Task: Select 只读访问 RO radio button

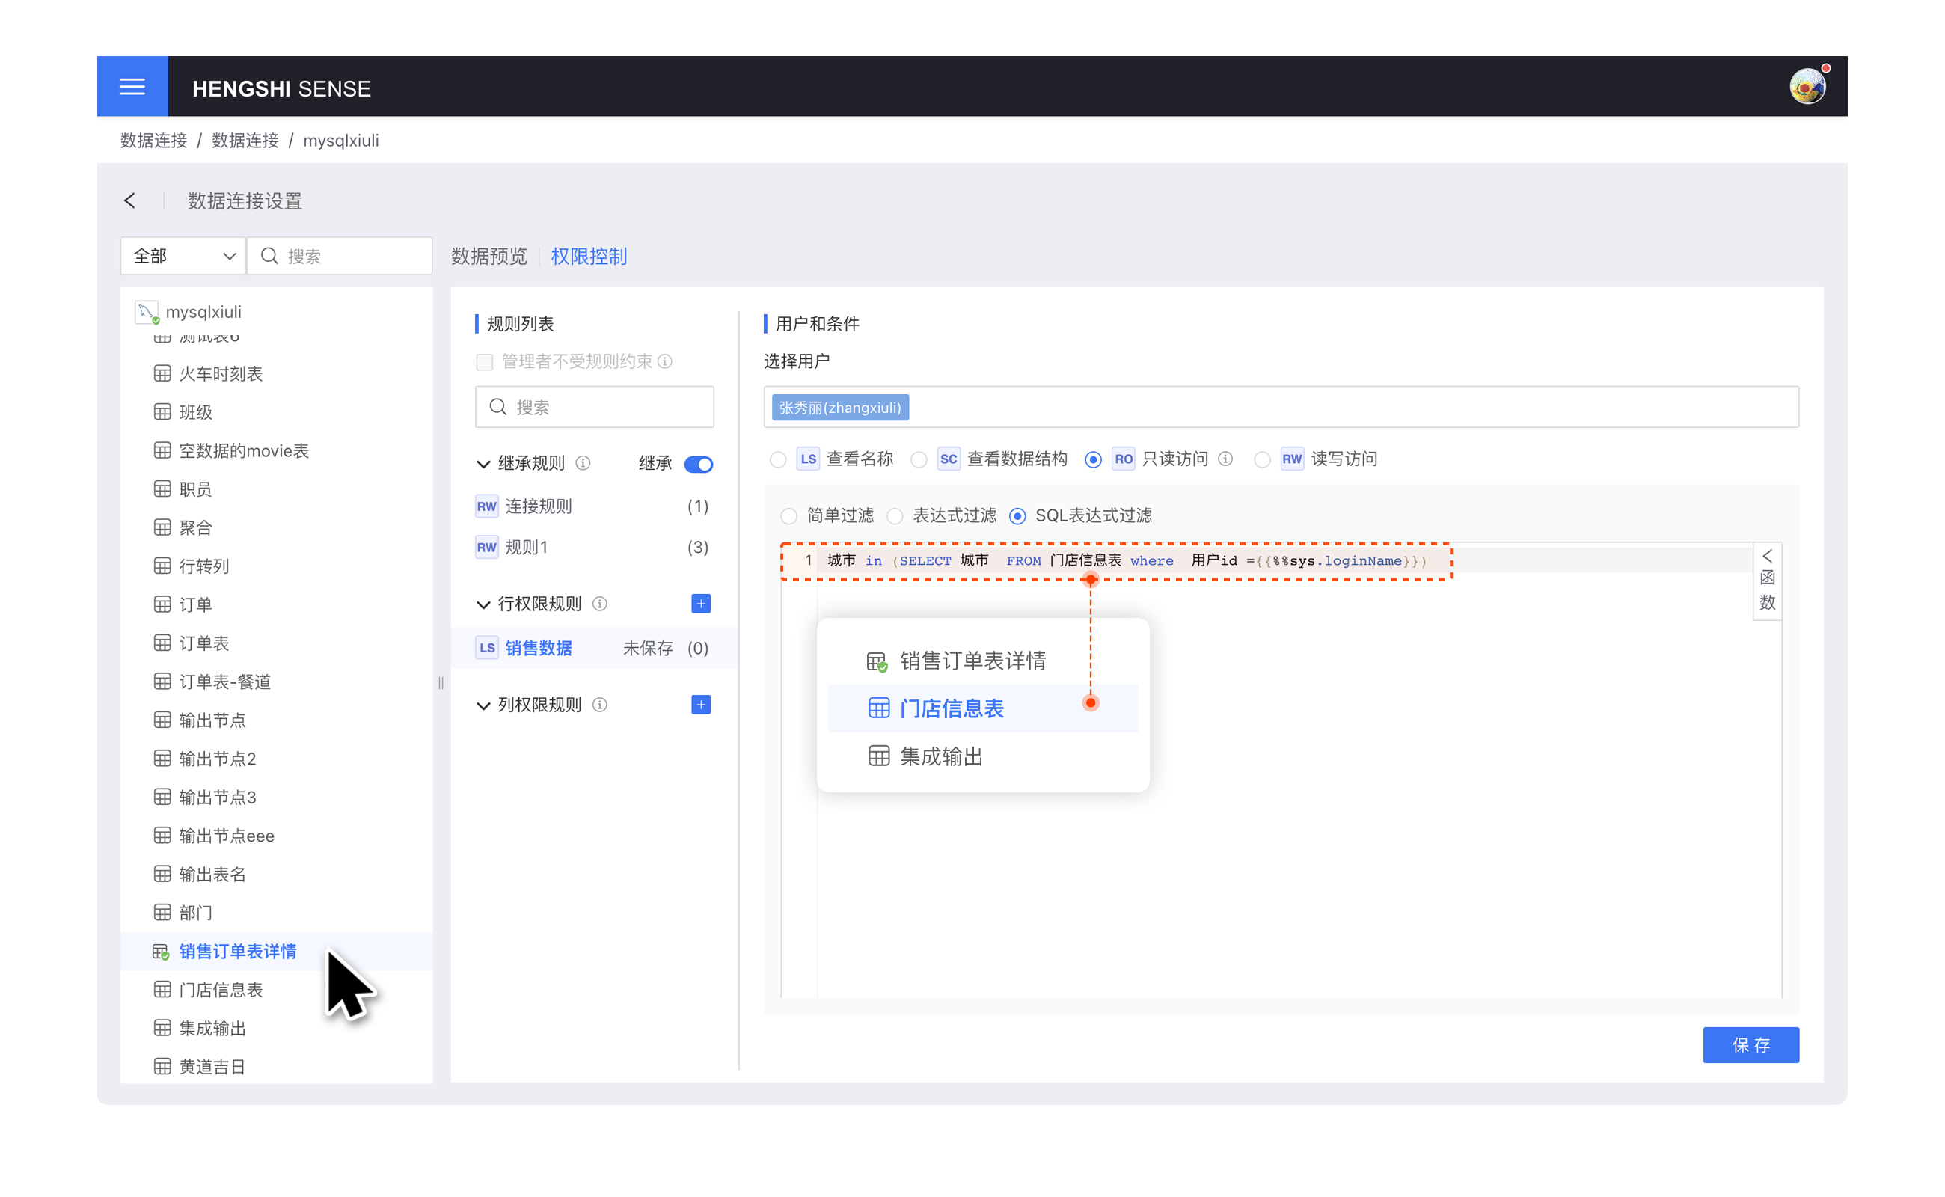Action: click(1092, 460)
